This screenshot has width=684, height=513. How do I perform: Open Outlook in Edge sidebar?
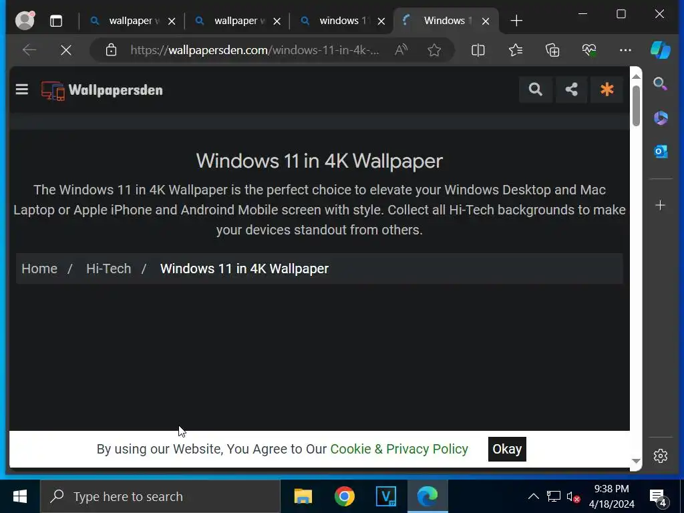point(661,152)
